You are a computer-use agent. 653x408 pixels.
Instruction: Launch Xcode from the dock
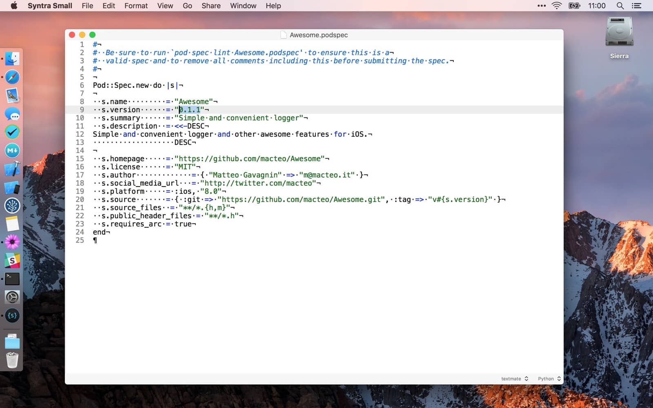[x=12, y=169]
